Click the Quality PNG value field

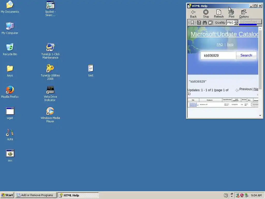230,23
